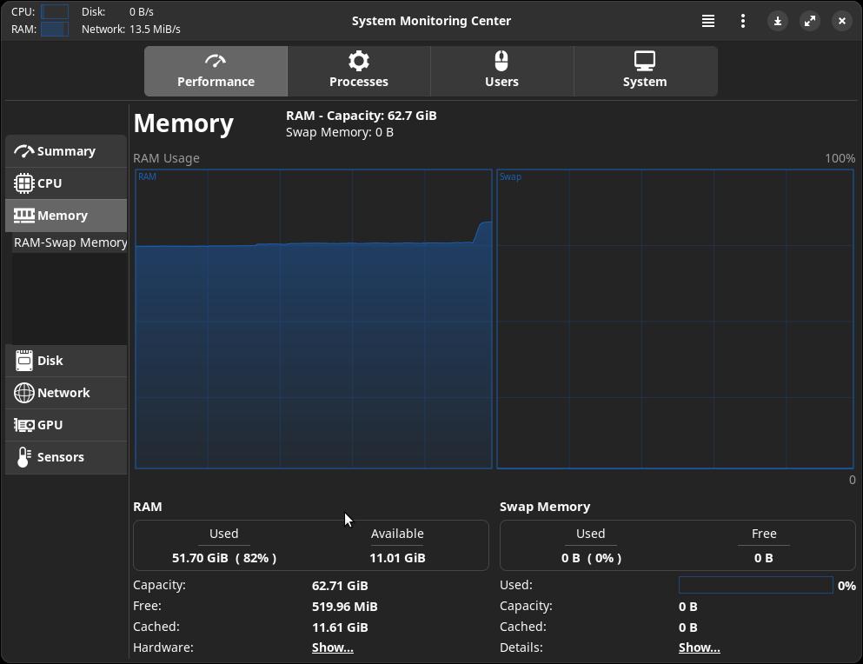Show RAM hardware information
This screenshot has width=863, height=664.
pos(332,647)
